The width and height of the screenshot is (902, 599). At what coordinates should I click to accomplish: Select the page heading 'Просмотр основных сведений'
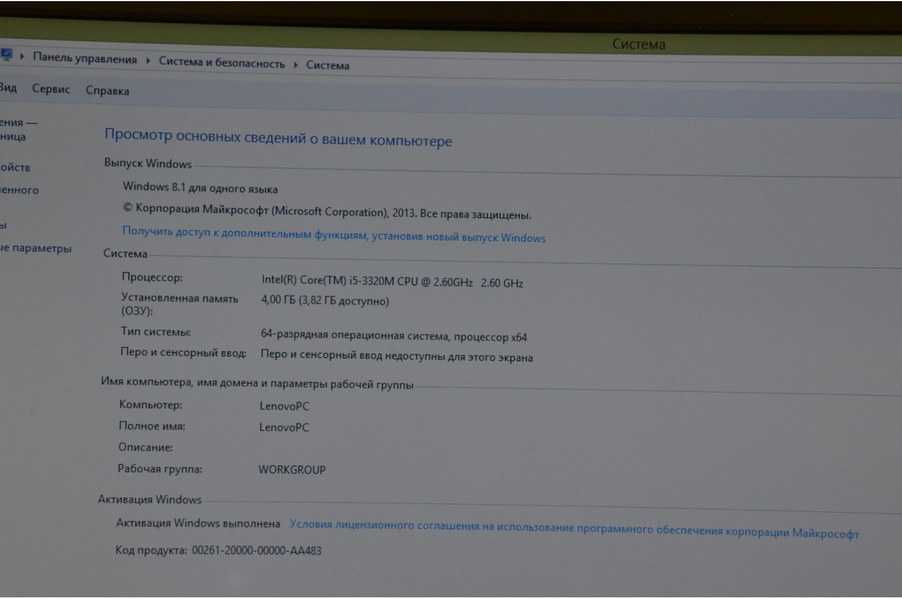pyautogui.click(x=278, y=137)
